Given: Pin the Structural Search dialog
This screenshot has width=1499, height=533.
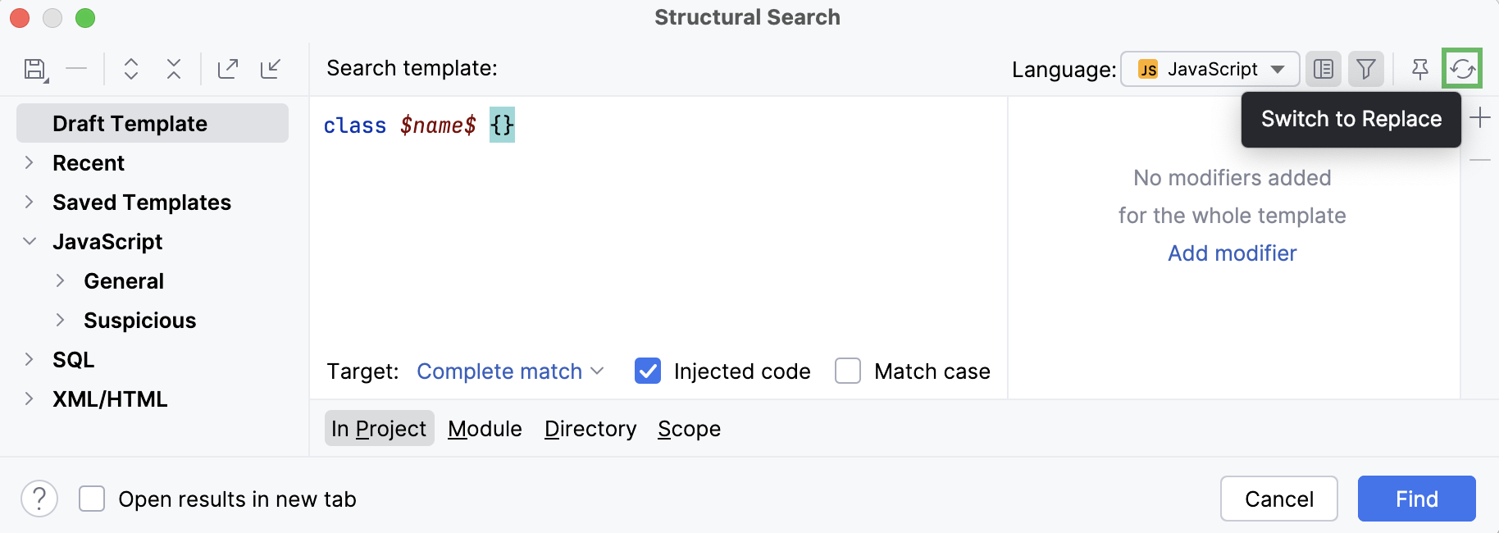Looking at the screenshot, I should [x=1419, y=69].
